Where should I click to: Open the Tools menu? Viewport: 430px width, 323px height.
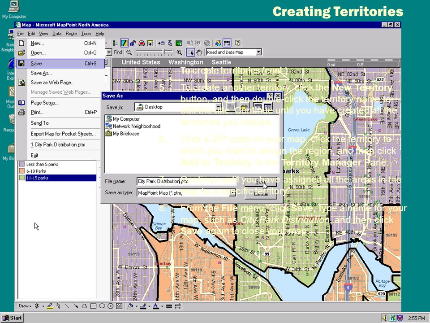(x=86, y=34)
